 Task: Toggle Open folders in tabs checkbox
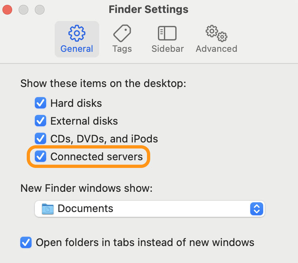coord(26,242)
